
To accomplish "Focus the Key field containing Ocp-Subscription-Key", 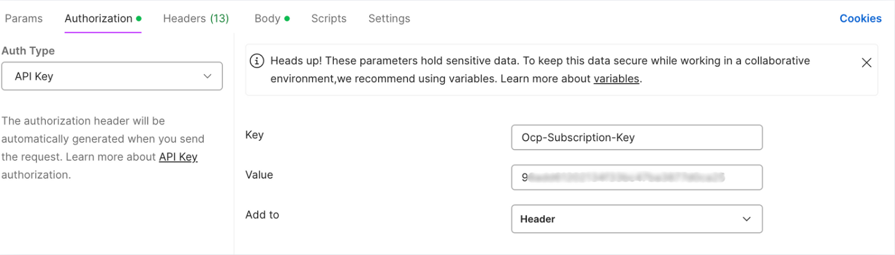I will click(x=636, y=138).
